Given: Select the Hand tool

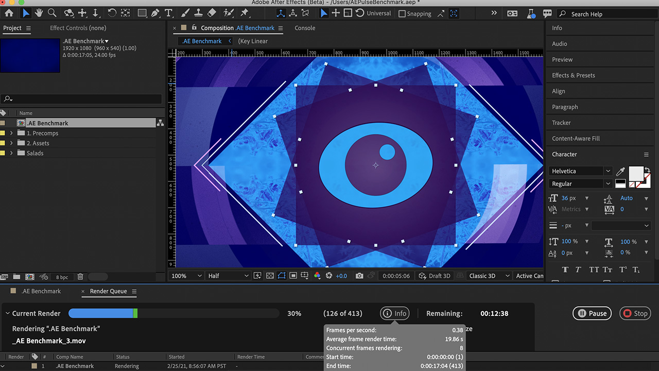Looking at the screenshot, I should click(39, 13).
